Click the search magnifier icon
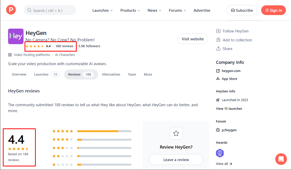This screenshot has width=292, height=170. (29, 10)
